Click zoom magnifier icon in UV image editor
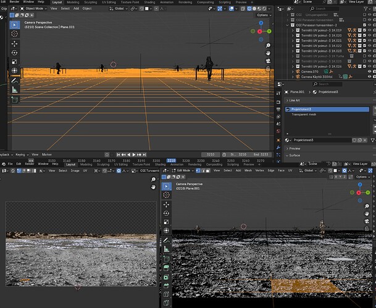The width and height of the screenshot is (376, 308). pyautogui.click(x=153, y=180)
